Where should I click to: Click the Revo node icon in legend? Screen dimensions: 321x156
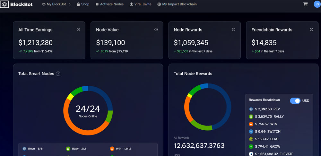pos(24,149)
